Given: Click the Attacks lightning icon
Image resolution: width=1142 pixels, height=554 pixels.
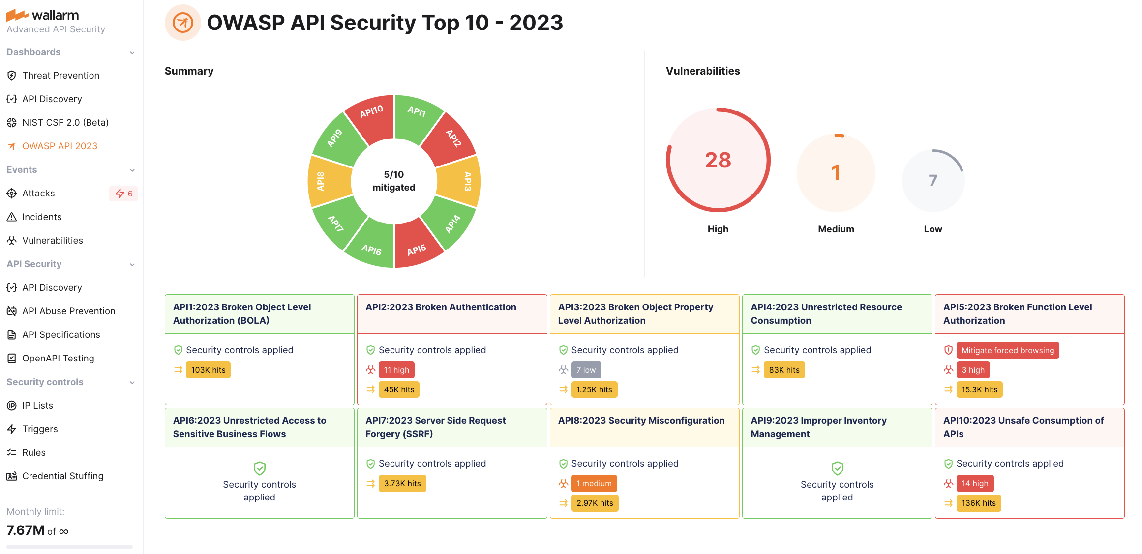Looking at the screenshot, I should pos(12,193).
